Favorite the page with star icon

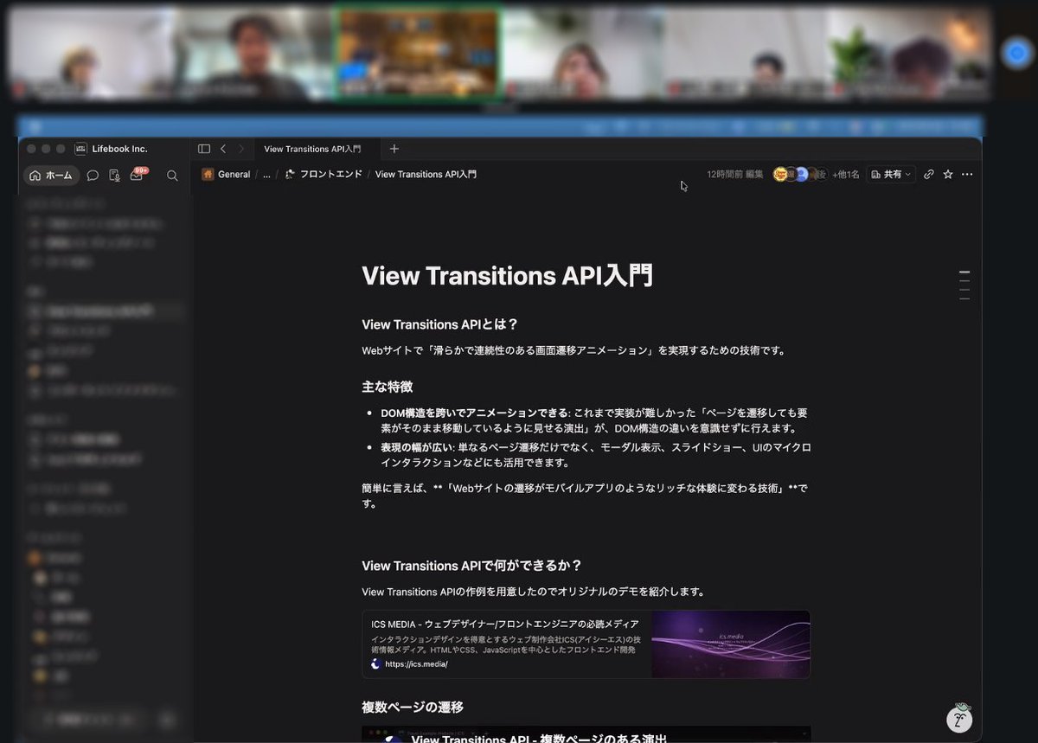(948, 174)
